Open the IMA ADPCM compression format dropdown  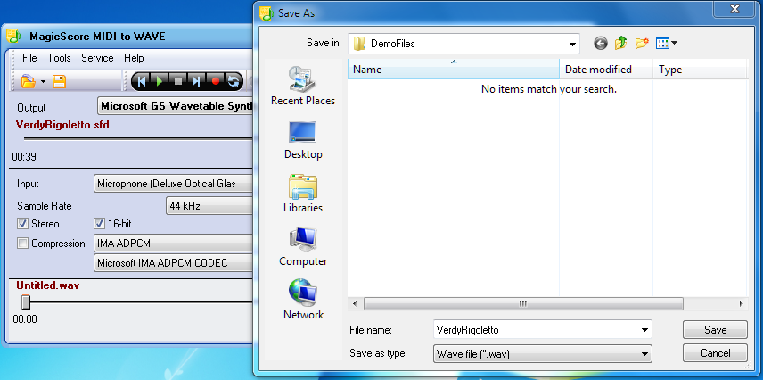(173, 244)
